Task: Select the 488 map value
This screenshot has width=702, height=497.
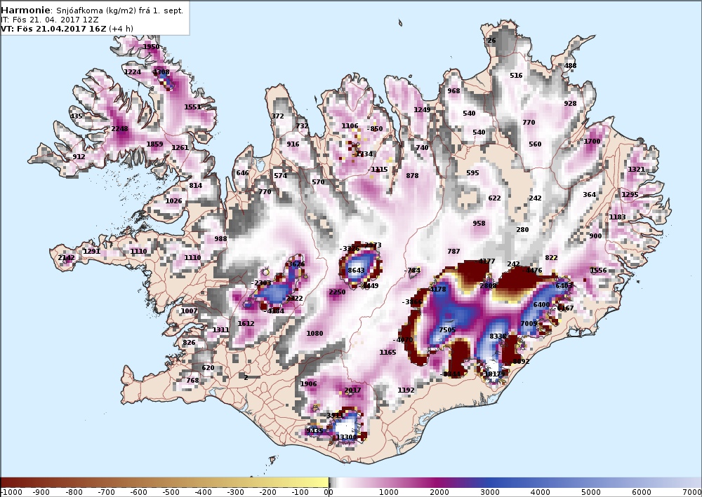Action: [570, 66]
